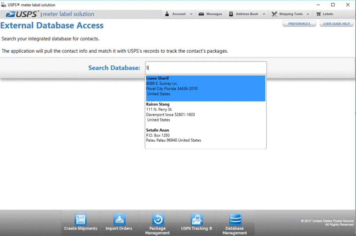
Task: Click the Package Management label
Action: [157, 230]
